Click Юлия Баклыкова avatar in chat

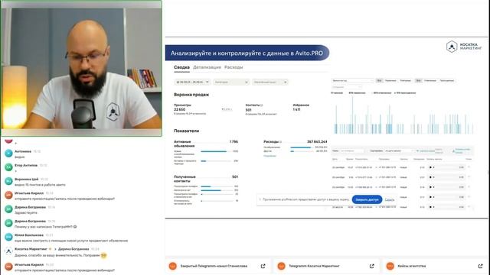(8, 237)
